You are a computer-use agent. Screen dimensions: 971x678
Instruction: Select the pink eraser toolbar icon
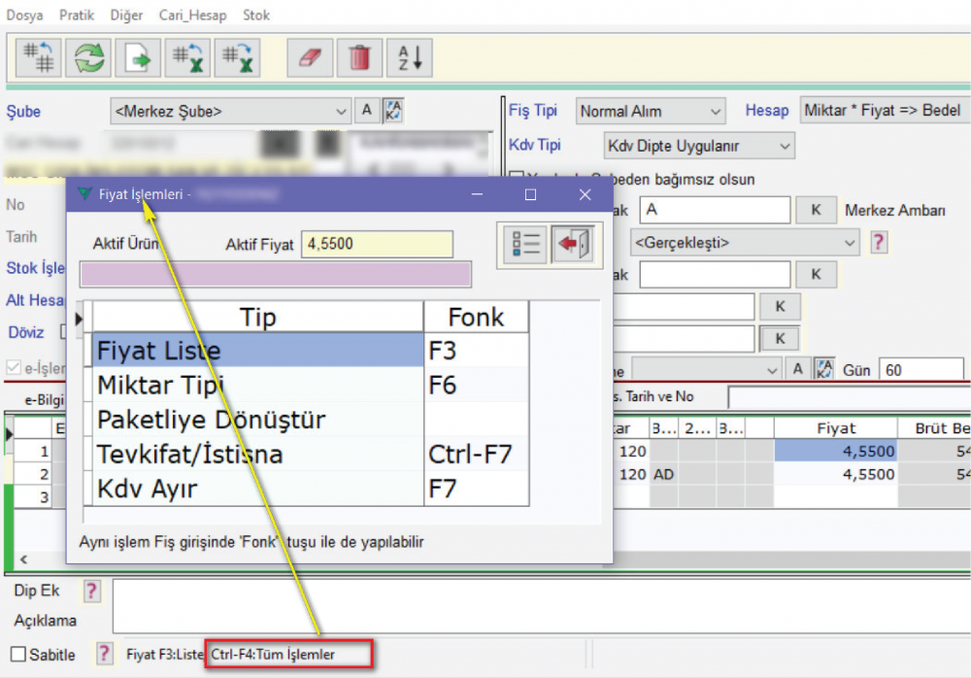coord(310,57)
